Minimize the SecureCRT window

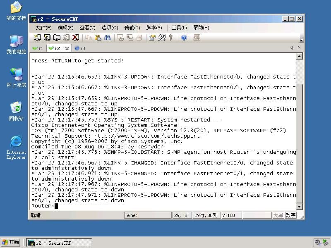point(285,19)
